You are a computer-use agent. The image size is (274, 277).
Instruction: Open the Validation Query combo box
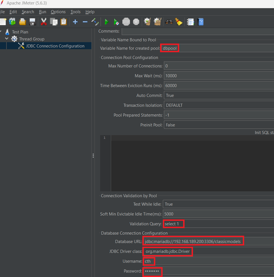[x=219, y=224]
